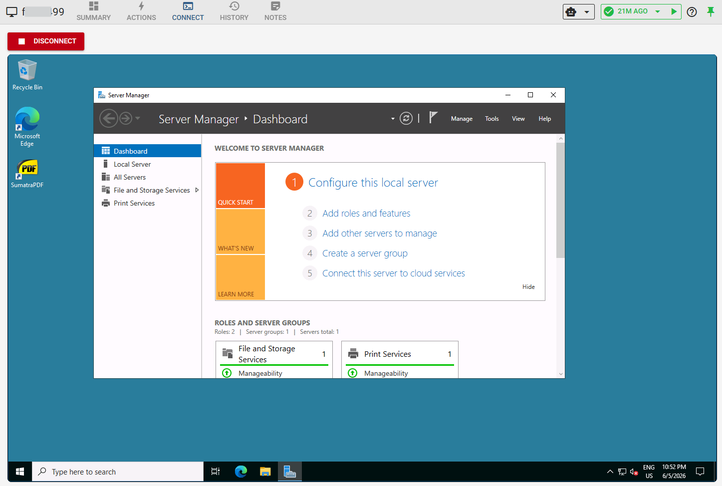Select All Servers in the left pane
Screen dimensions: 722x486
tap(147, 177)
